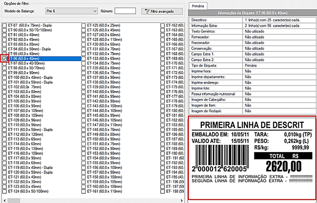317x203 pixels.
Task: Uncheck the ET-96 (60,0 x 40mm) checkbox
Action: 4,58
